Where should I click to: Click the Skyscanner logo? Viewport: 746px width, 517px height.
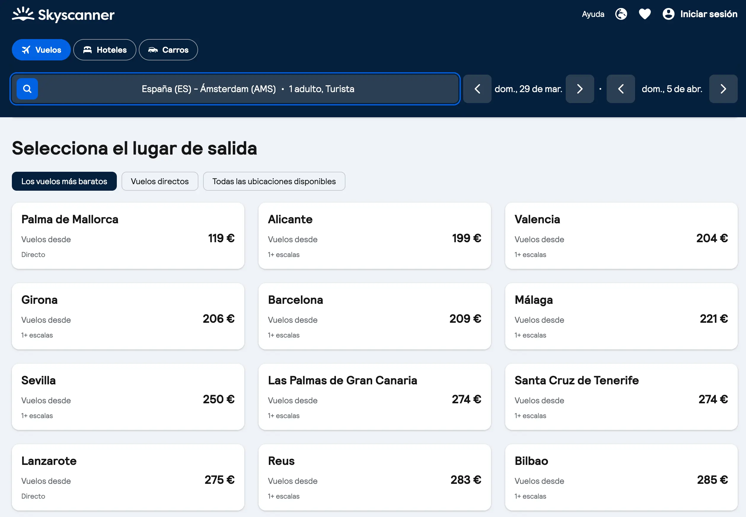63,14
